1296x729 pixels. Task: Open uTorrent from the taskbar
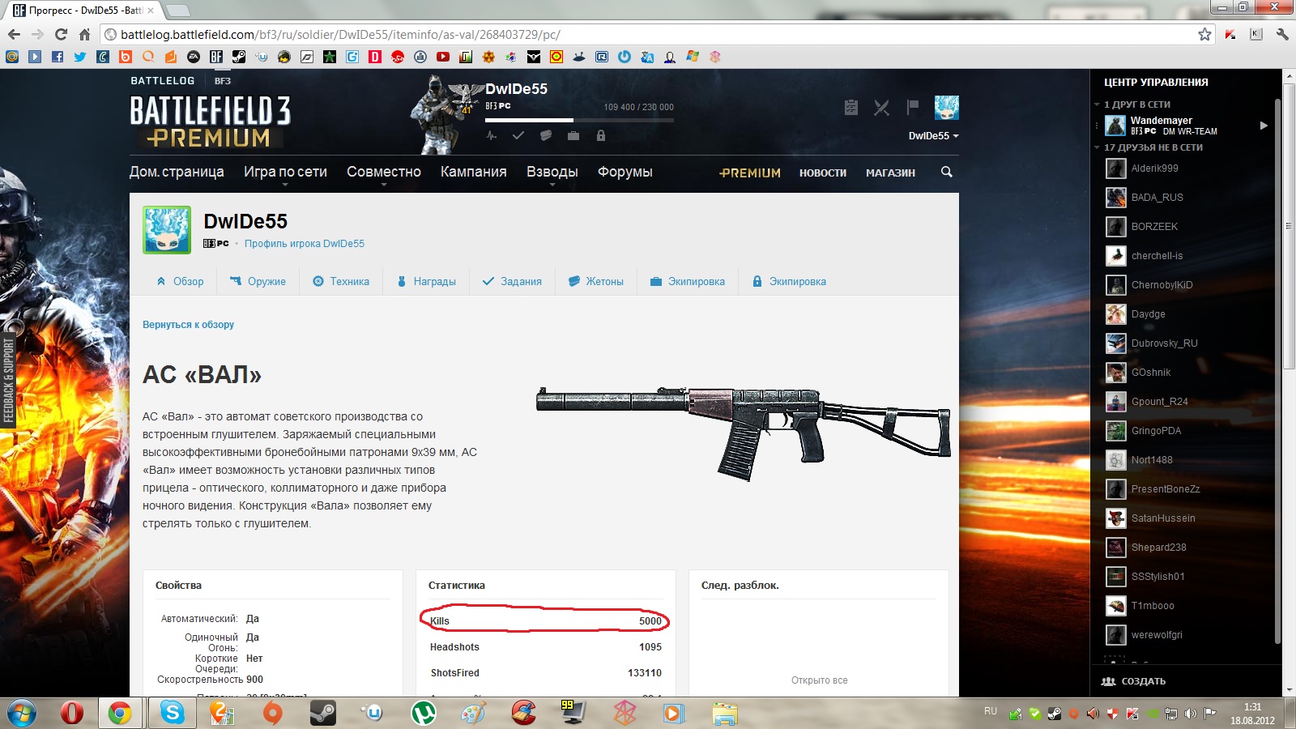[423, 713]
